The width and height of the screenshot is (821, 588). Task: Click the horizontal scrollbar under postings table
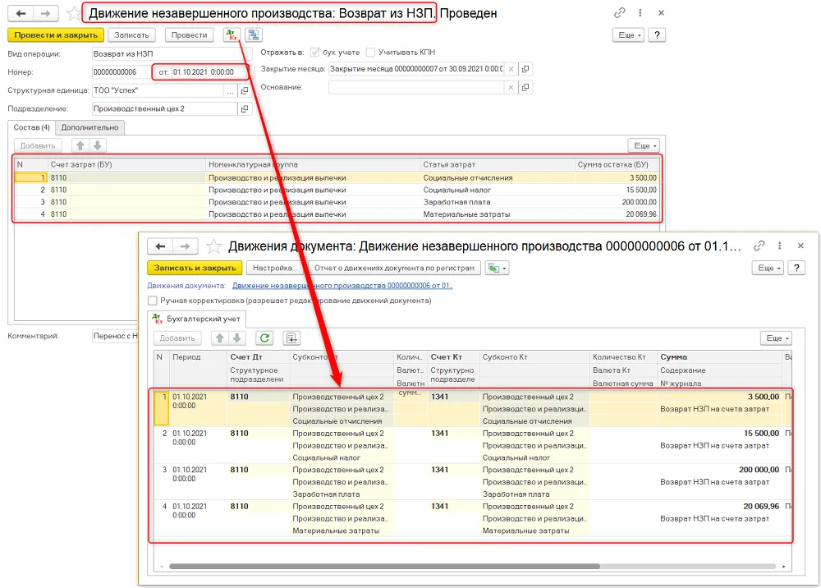(384, 566)
